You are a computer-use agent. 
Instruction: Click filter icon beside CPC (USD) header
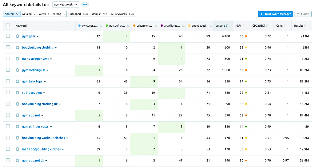point(267,26)
